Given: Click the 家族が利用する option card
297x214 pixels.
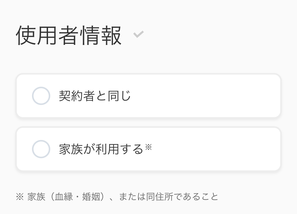Looking at the screenshot, I should pos(148,149).
